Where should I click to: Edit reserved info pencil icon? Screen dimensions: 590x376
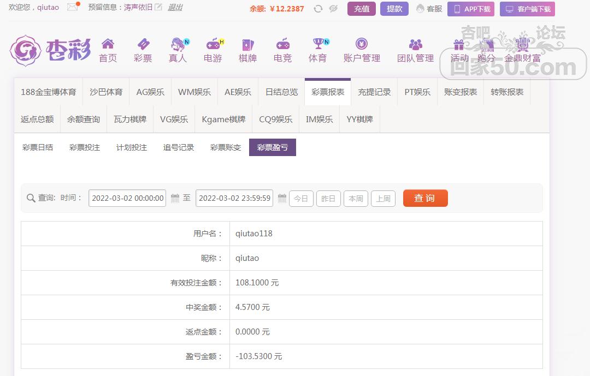pyautogui.click(x=158, y=8)
